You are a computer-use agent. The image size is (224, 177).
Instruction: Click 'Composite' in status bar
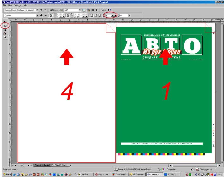click(171, 169)
